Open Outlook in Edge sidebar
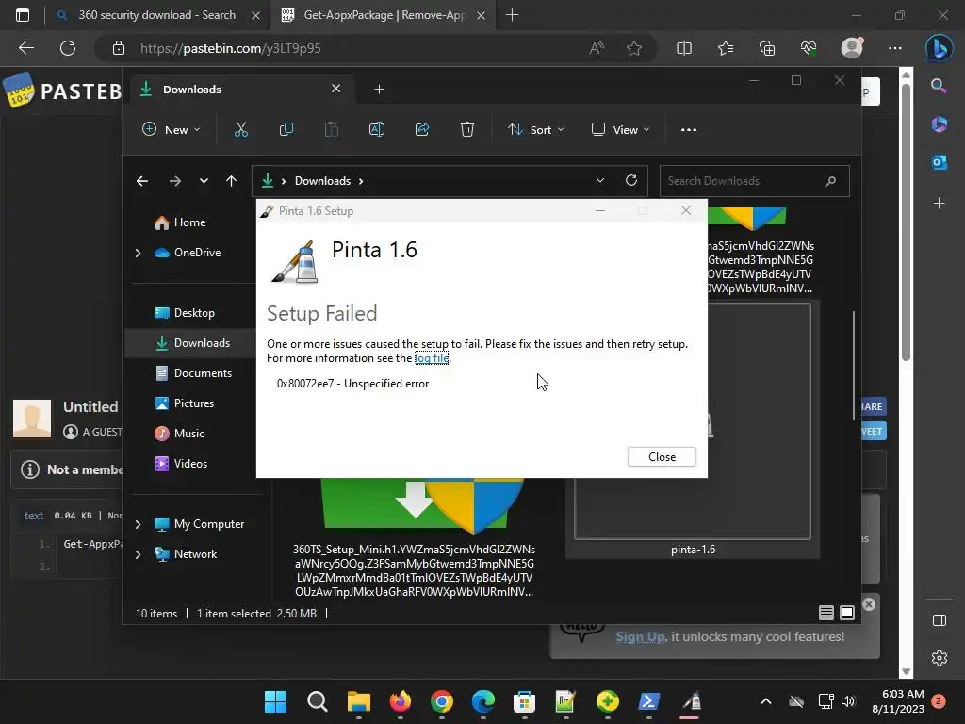Image resolution: width=965 pixels, height=724 pixels. [940, 162]
